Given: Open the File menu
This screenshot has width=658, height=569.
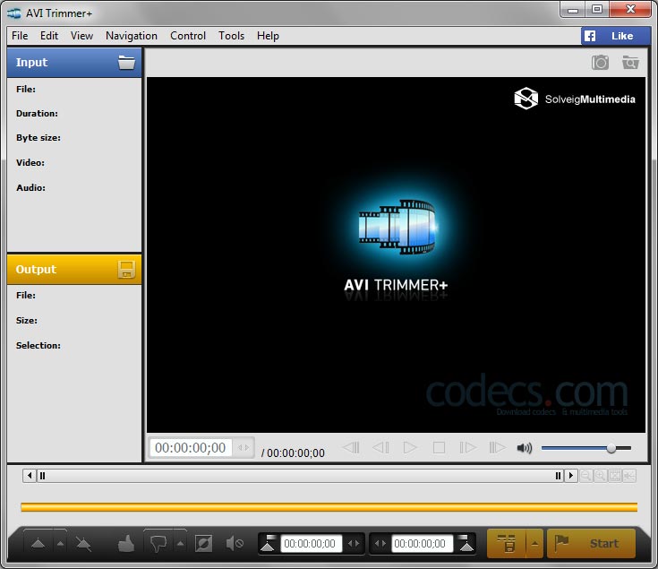Looking at the screenshot, I should click(20, 36).
